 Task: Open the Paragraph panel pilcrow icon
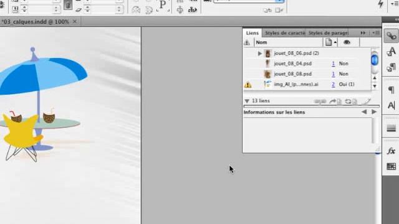(x=391, y=90)
